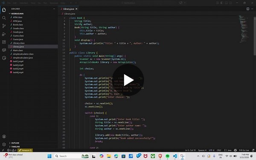
Task: Open simplecalculator.class in the explorer
Action: coord(23,54)
